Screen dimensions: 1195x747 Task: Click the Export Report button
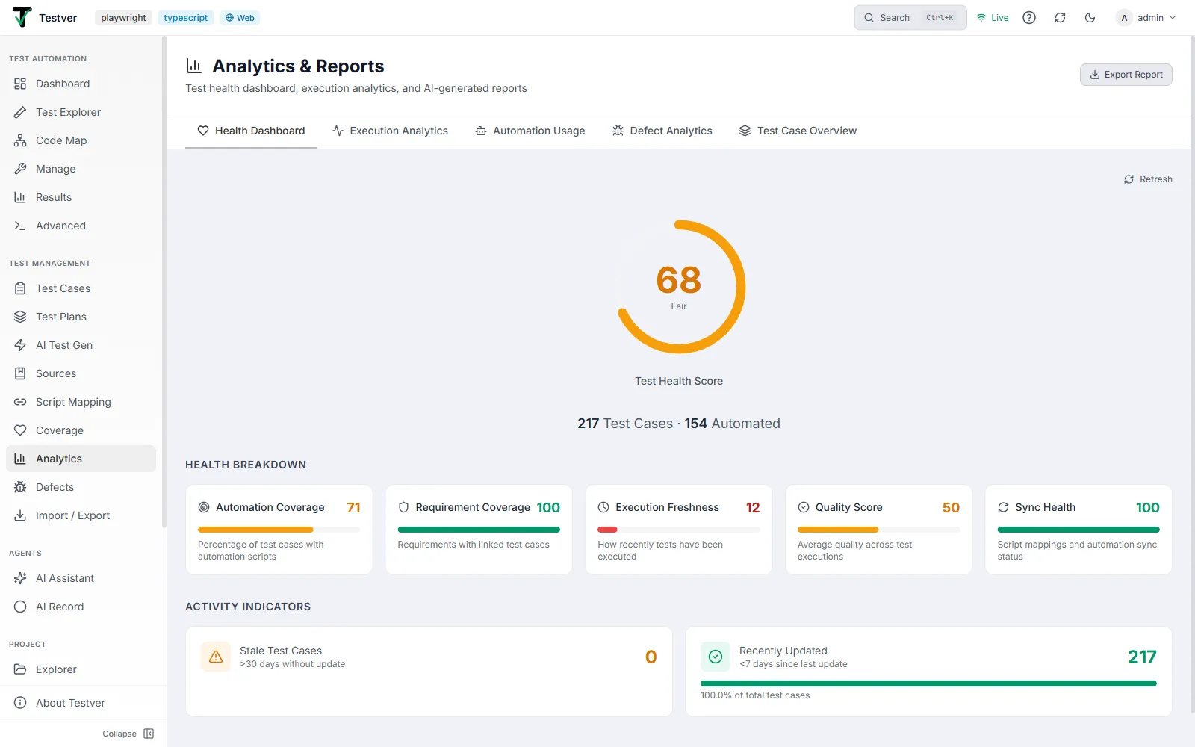(x=1126, y=75)
